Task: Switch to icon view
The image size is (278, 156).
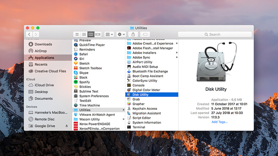Action: pyautogui.click(x=77, y=34)
